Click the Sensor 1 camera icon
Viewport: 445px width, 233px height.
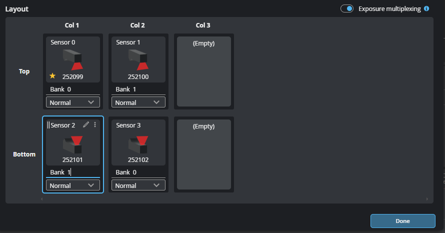click(x=138, y=59)
